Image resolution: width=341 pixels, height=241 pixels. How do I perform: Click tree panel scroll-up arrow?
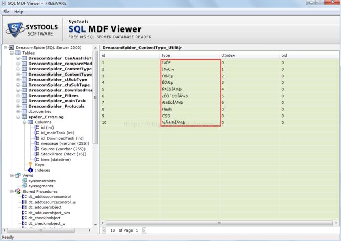coord(95,48)
